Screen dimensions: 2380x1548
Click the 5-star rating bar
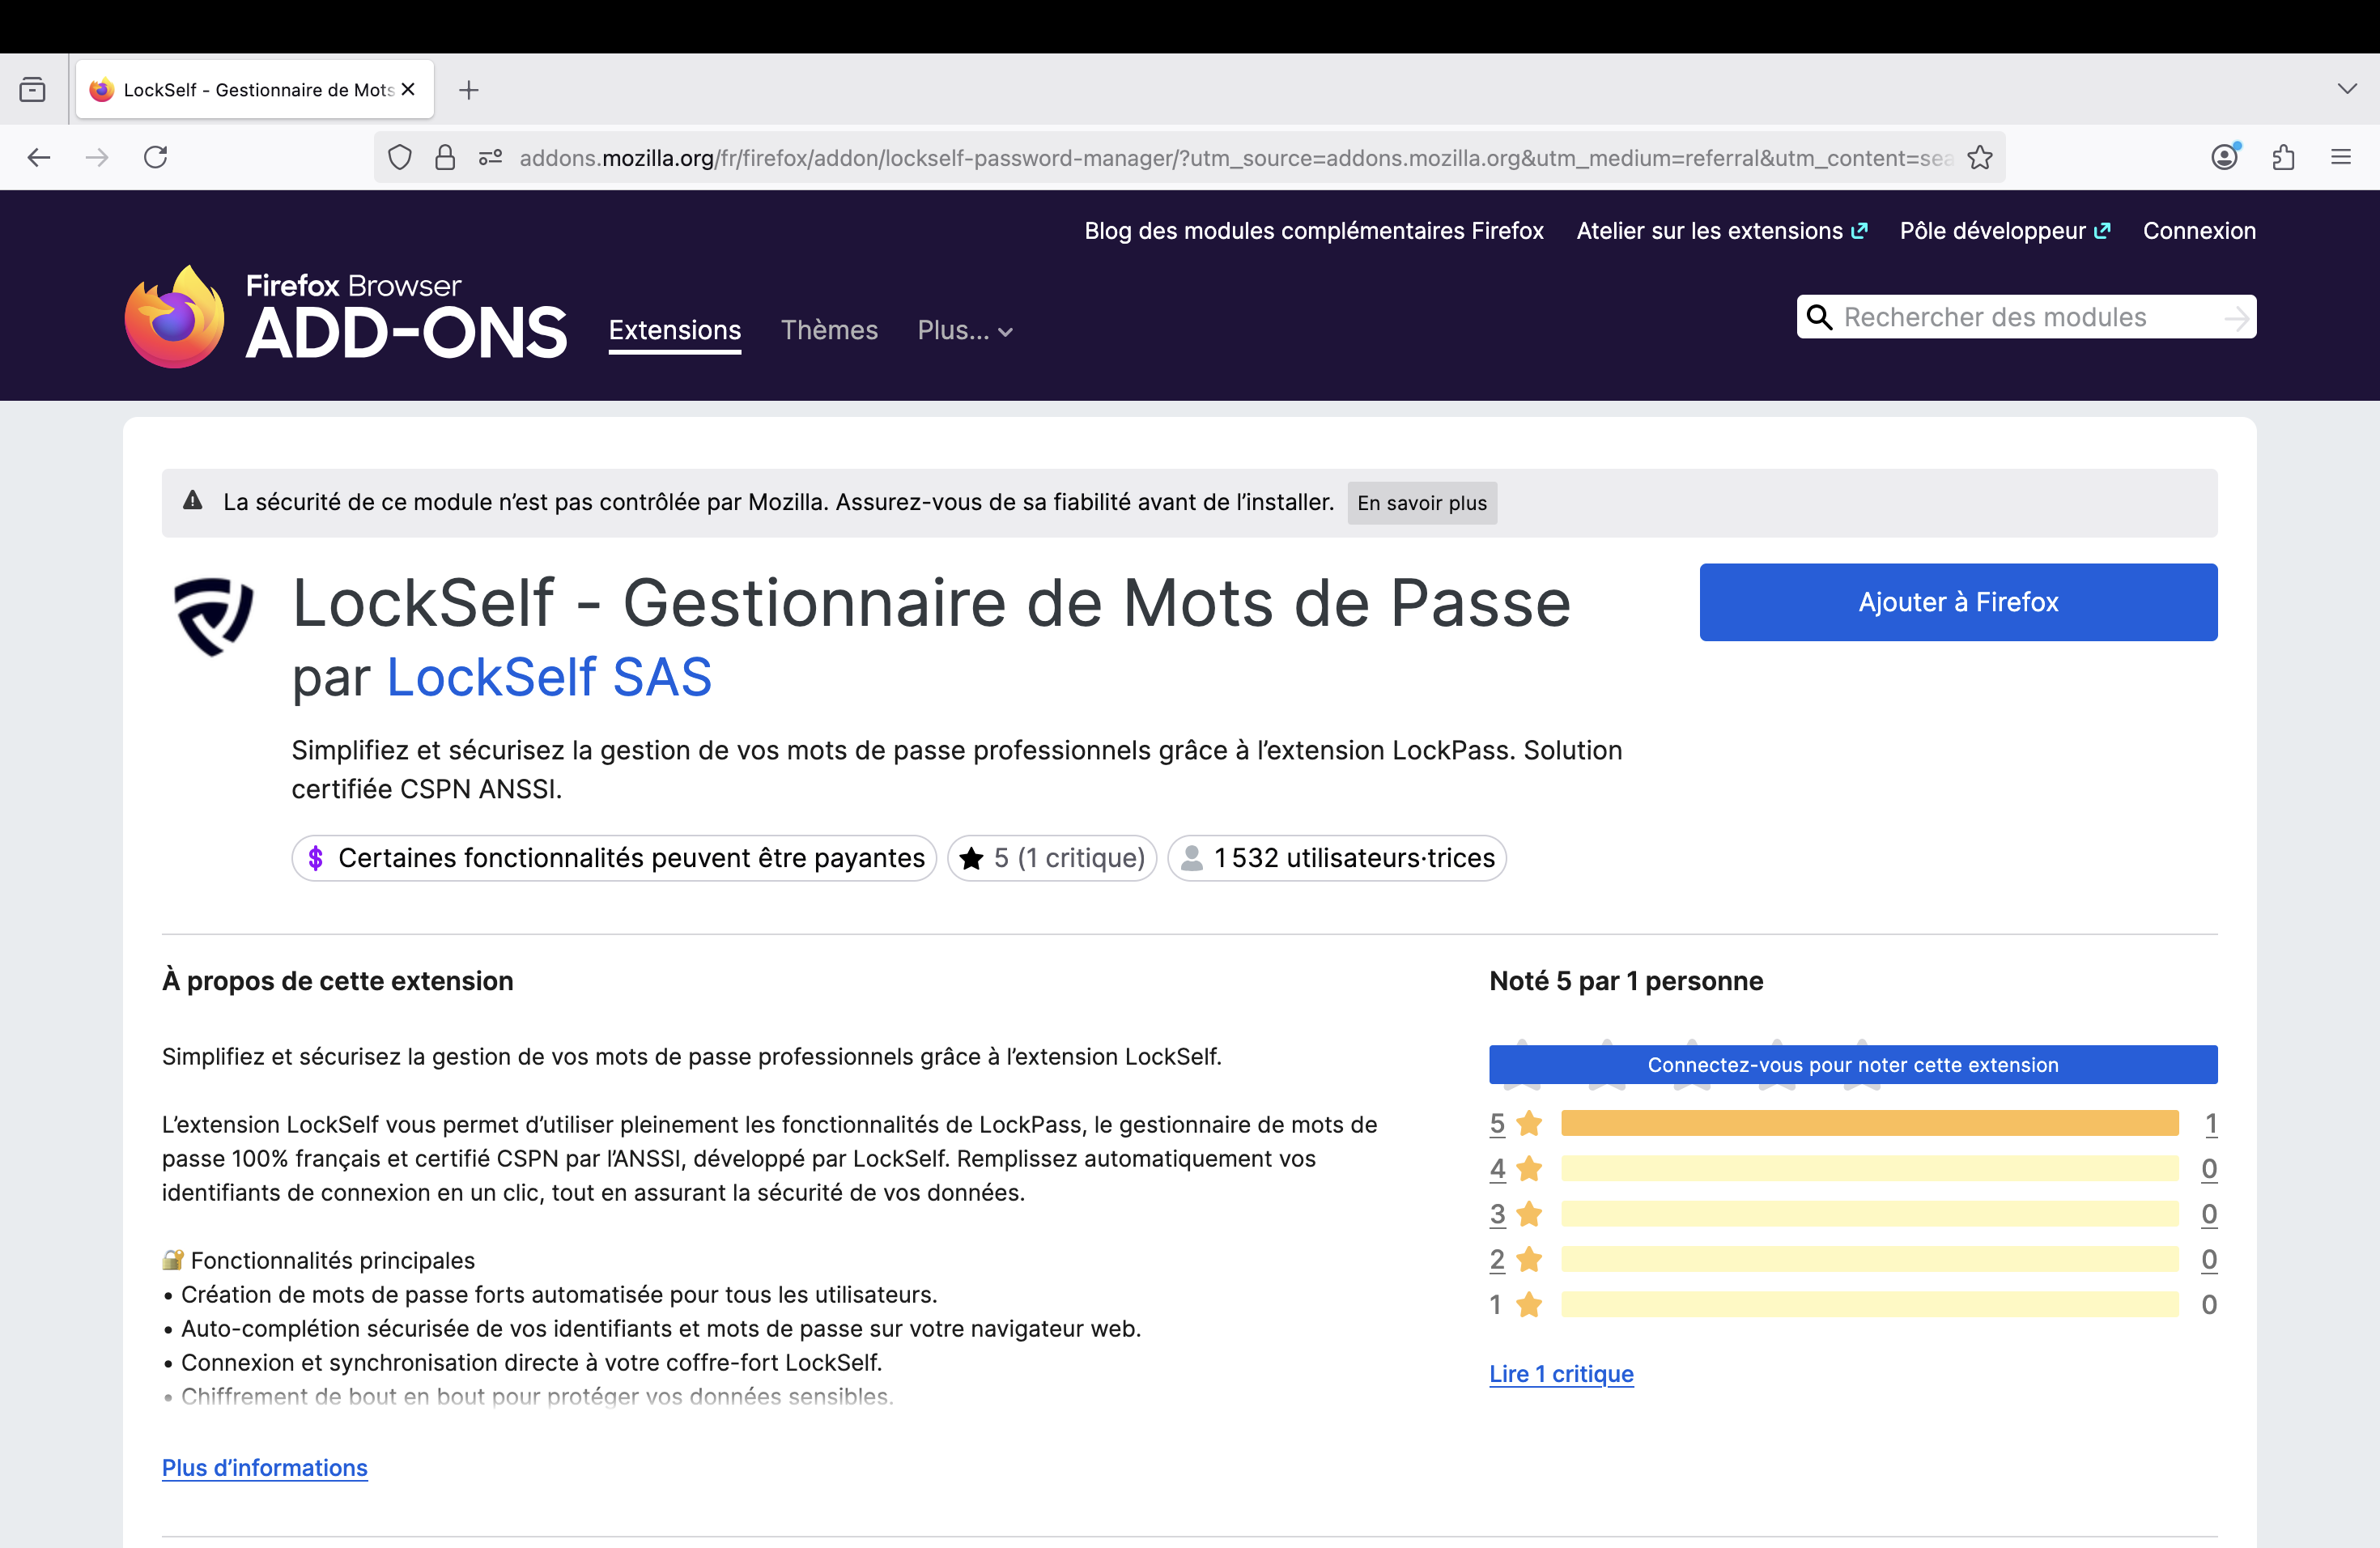point(1869,1123)
